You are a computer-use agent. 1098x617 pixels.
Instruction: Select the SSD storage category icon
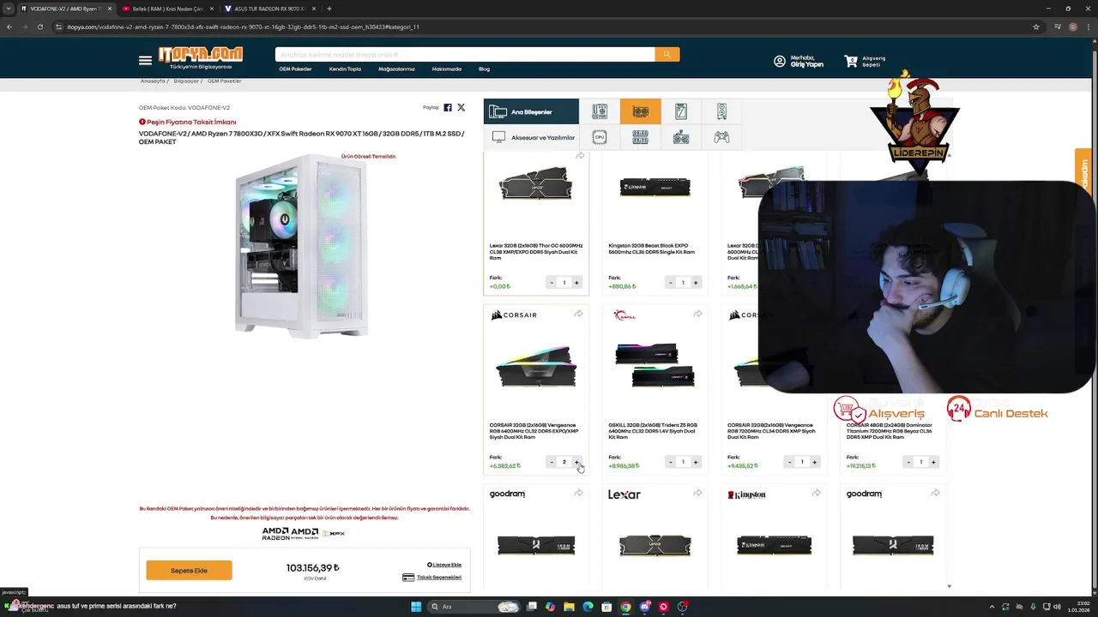click(x=681, y=111)
